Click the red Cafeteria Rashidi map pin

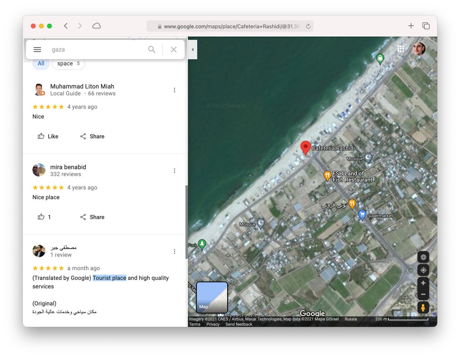point(305,148)
